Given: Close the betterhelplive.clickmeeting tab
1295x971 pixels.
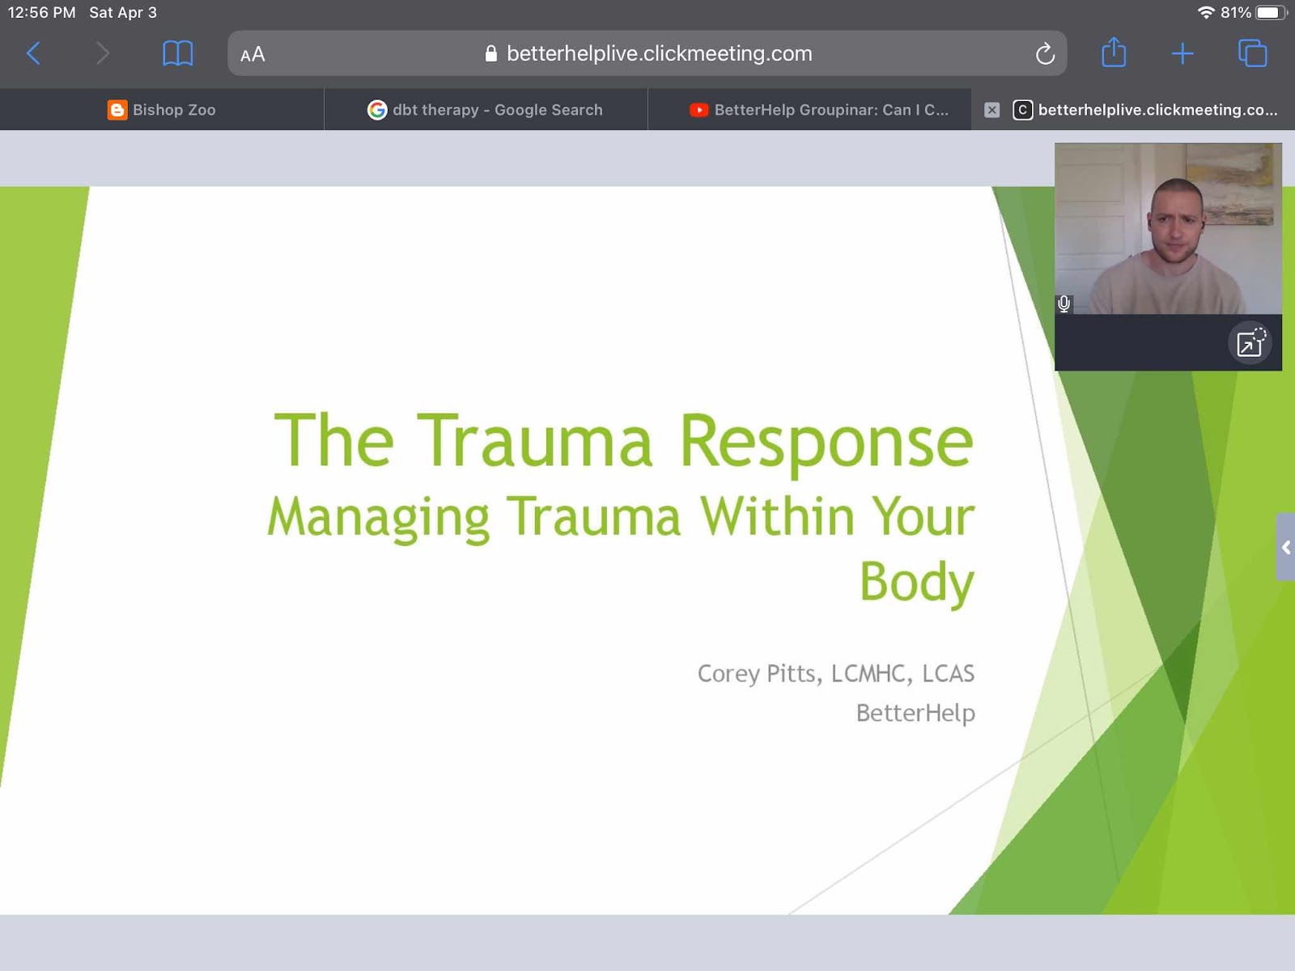Looking at the screenshot, I should click(991, 110).
